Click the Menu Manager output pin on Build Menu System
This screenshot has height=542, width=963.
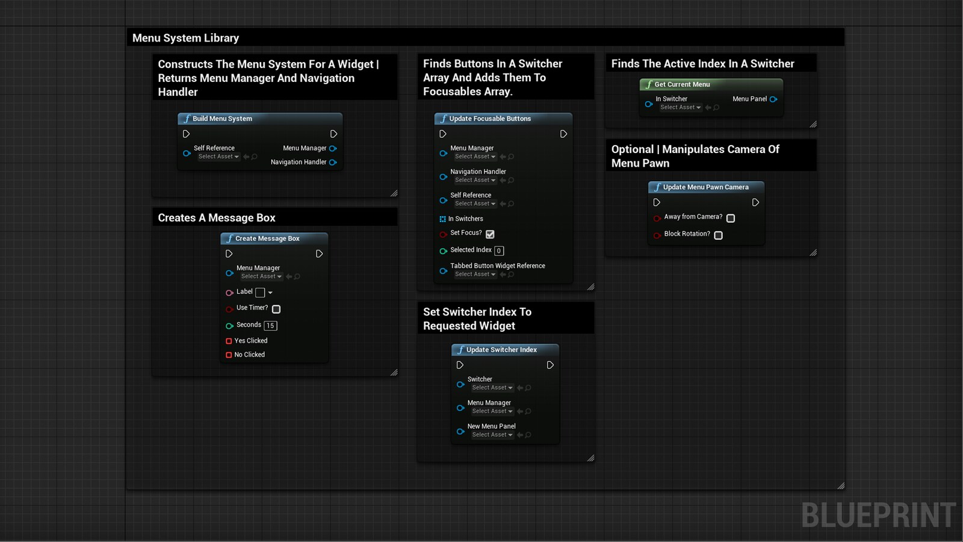[333, 148]
